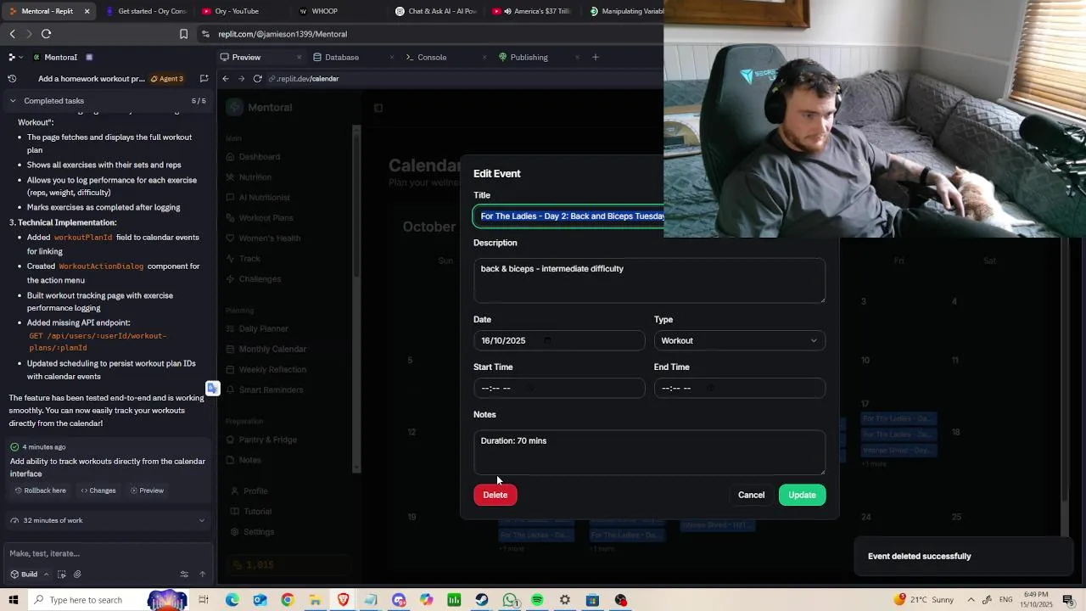Open Changes for the checkpoint

click(98, 490)
